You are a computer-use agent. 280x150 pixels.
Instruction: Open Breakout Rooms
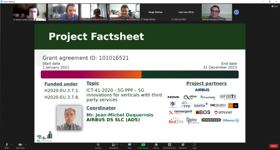(170, 146)
